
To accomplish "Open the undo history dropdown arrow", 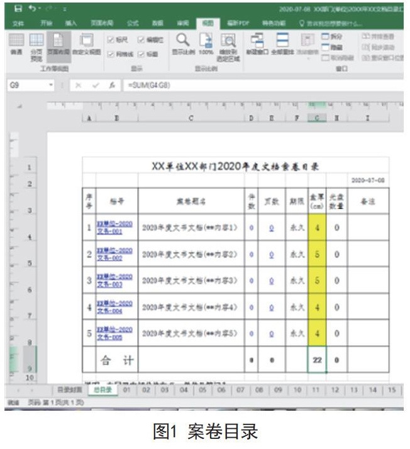I will point(40,9).
